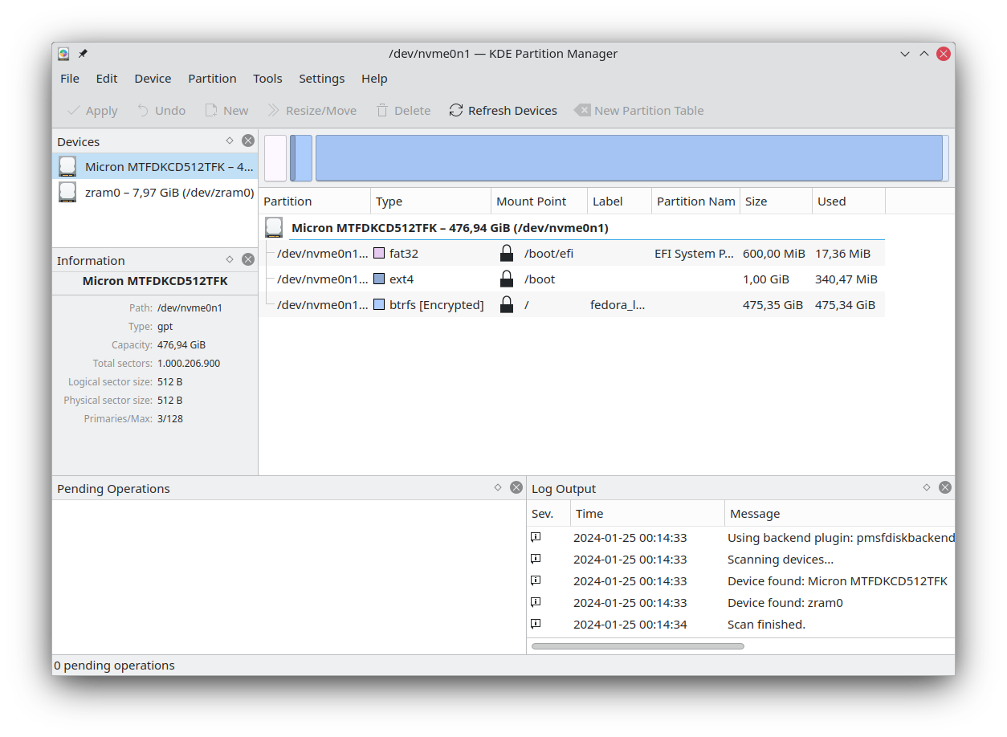Sort partitions by Size column header
The image size is (1007, 737).
point(775,202)
